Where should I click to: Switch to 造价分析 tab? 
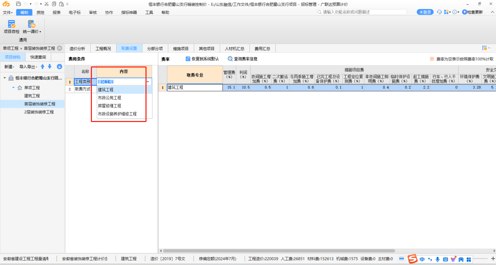point(77,49)
